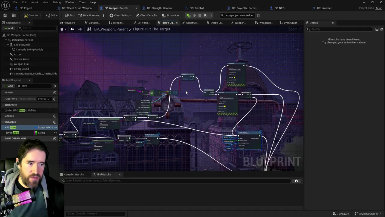This screenshot has width=385, height=217.
Task: Click the Find Results binoculars icon
Action: click(x=296, y=181)
